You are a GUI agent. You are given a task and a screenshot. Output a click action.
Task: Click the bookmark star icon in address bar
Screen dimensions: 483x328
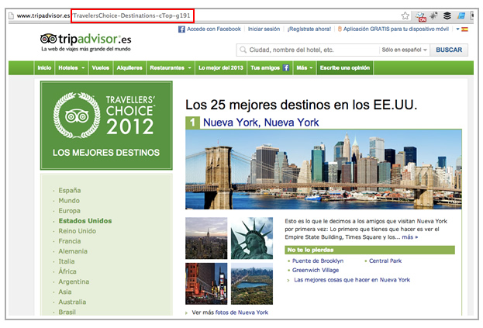[405, 15]
